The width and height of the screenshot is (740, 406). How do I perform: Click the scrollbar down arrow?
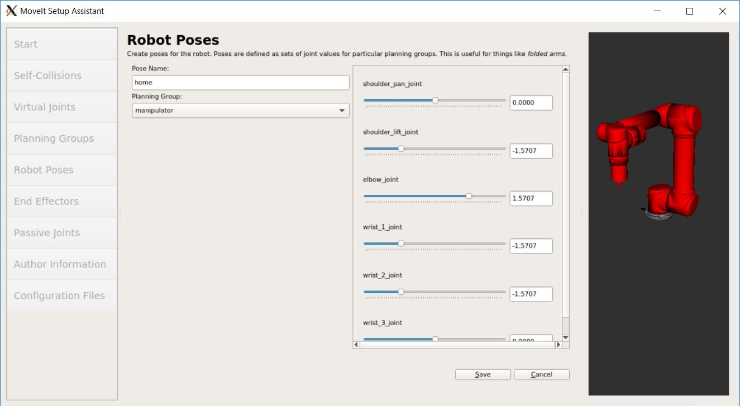(x=565, y=337)
